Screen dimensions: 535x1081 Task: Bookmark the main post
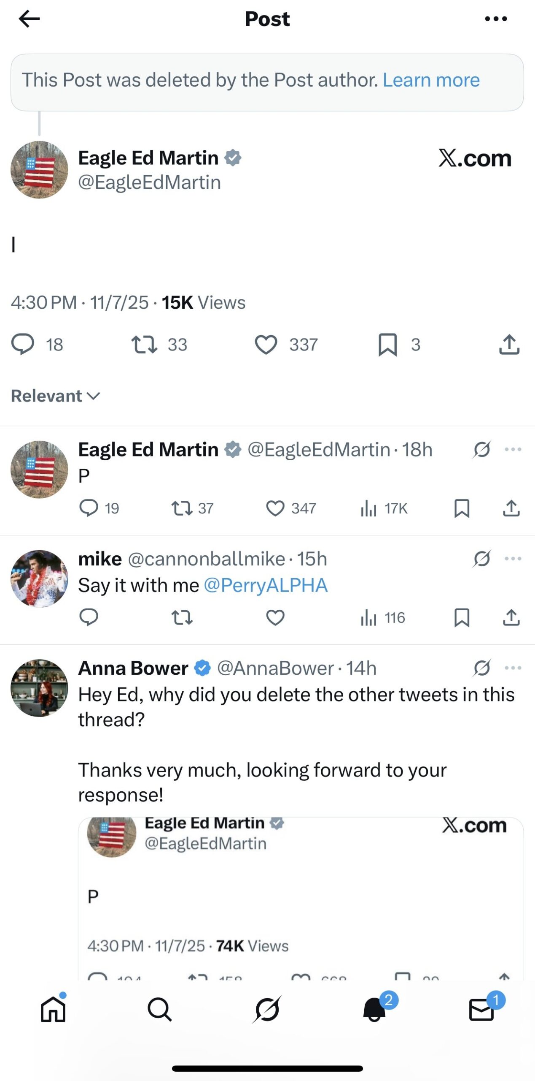pyautogui.click(x=387, y=345)
